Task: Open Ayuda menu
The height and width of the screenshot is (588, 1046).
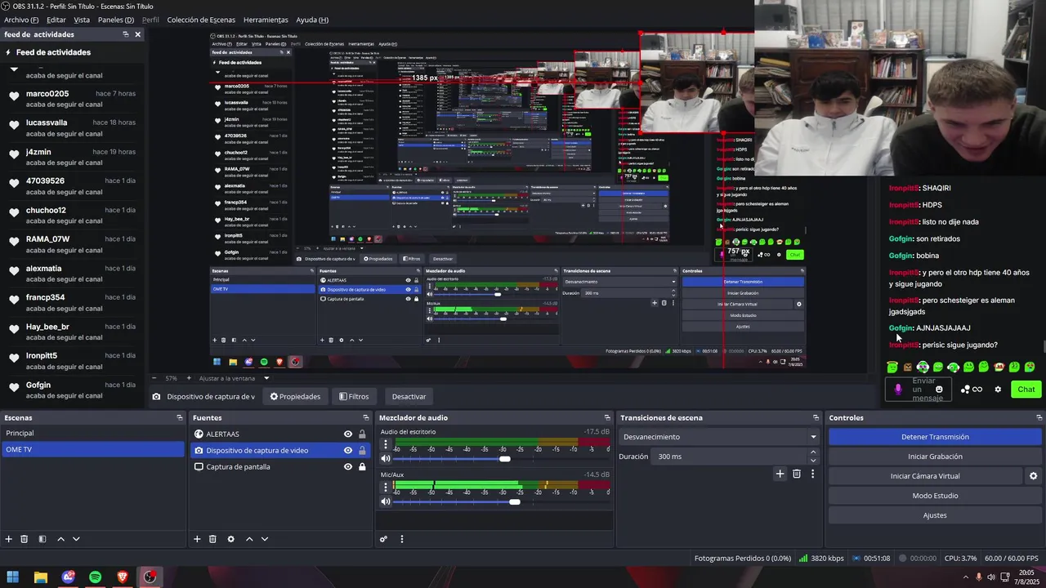Action: coord(312,20)
